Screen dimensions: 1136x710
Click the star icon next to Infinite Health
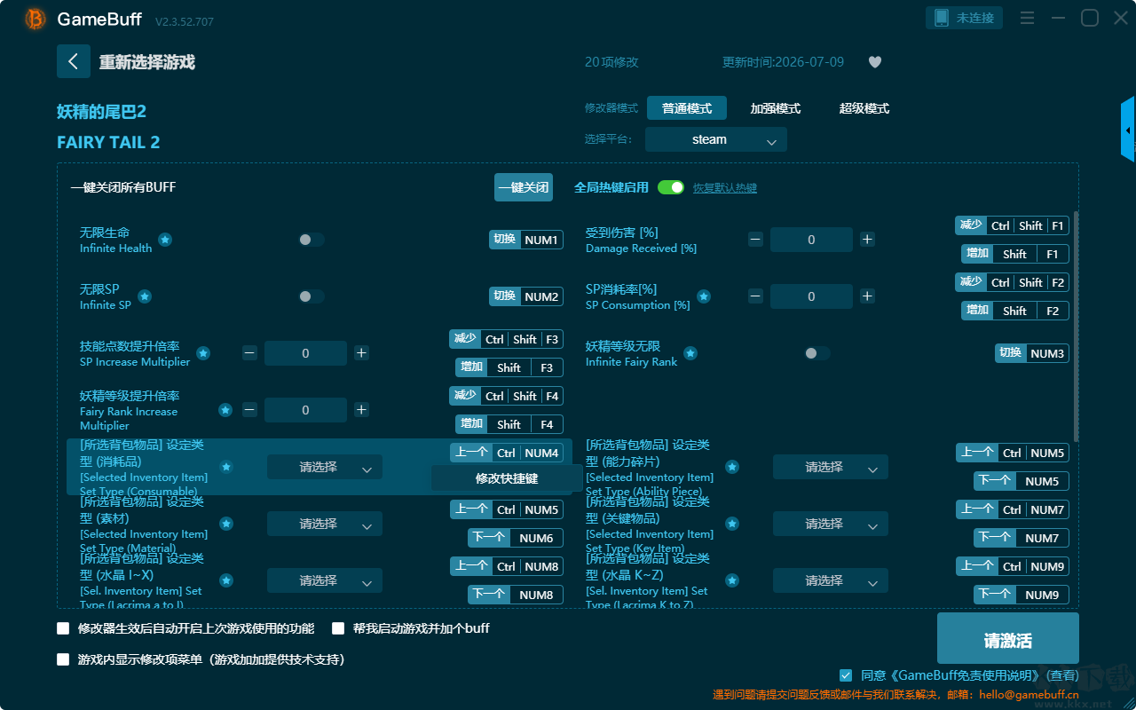(x=165, y=240)
